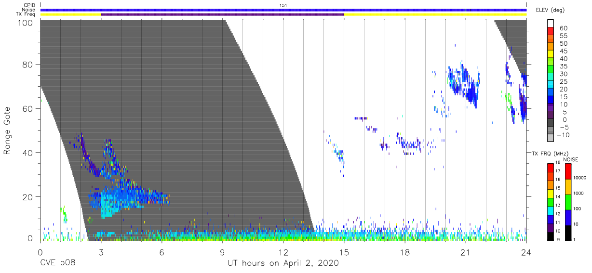The image size is (592, 273).
Task: Click the 12 tick label on UT hours axis
Action: point(283,252)
